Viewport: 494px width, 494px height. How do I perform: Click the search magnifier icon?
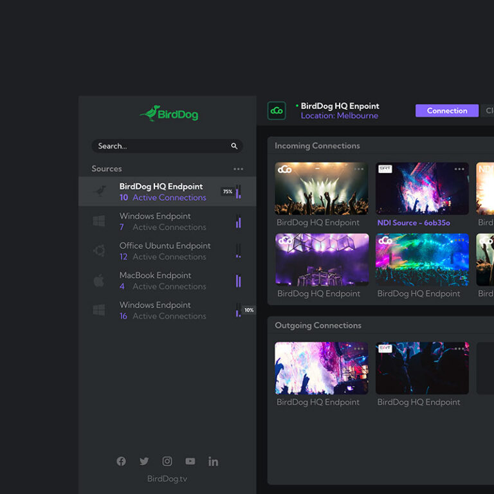[234, 146]
